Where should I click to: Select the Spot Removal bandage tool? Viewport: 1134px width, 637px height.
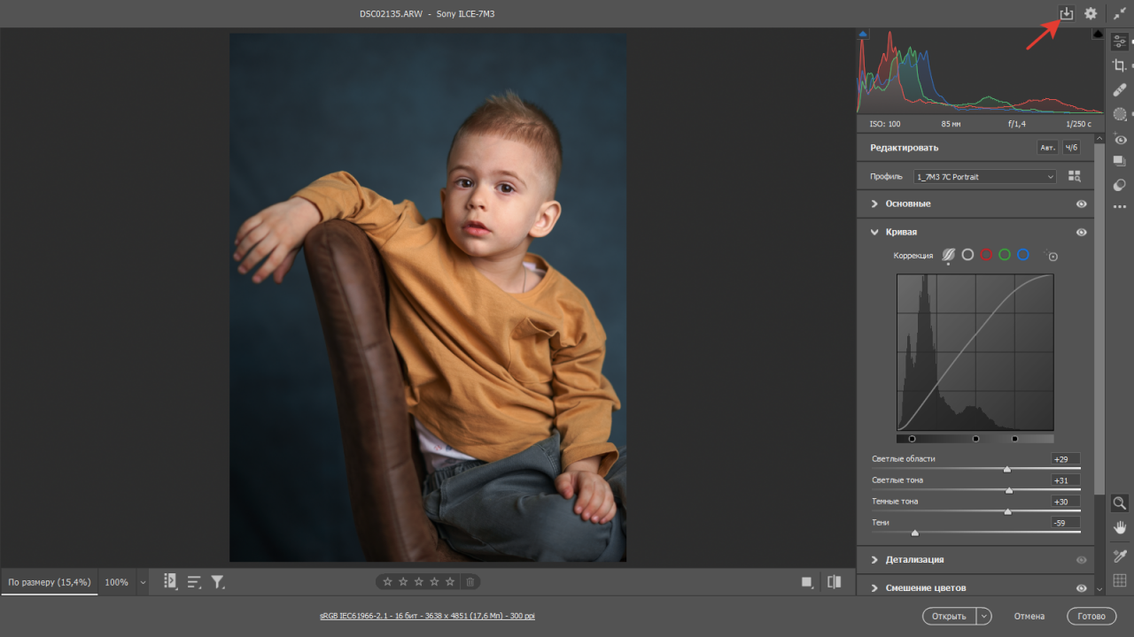point(1120,90)
